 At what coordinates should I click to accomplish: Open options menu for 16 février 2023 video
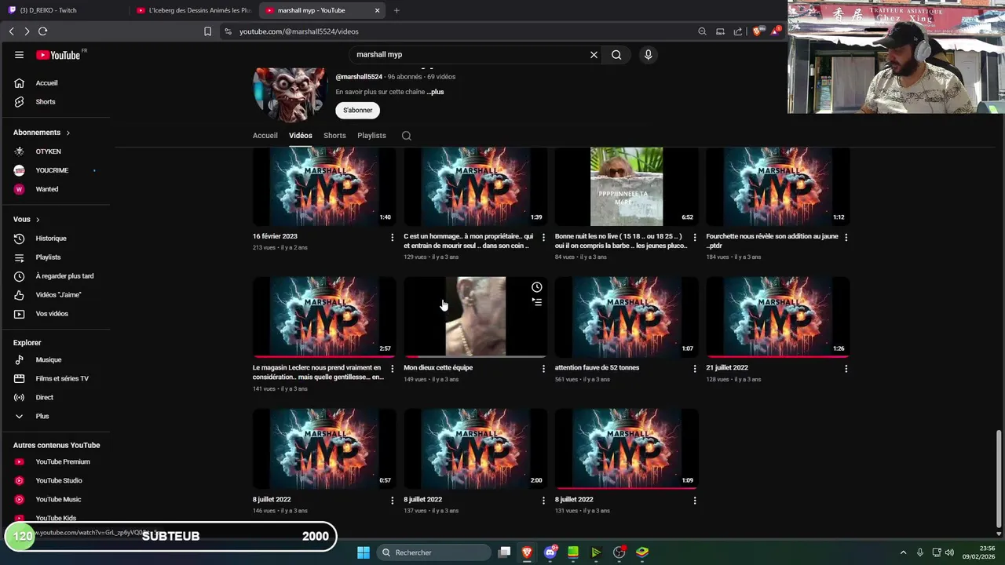pos(393,237)
